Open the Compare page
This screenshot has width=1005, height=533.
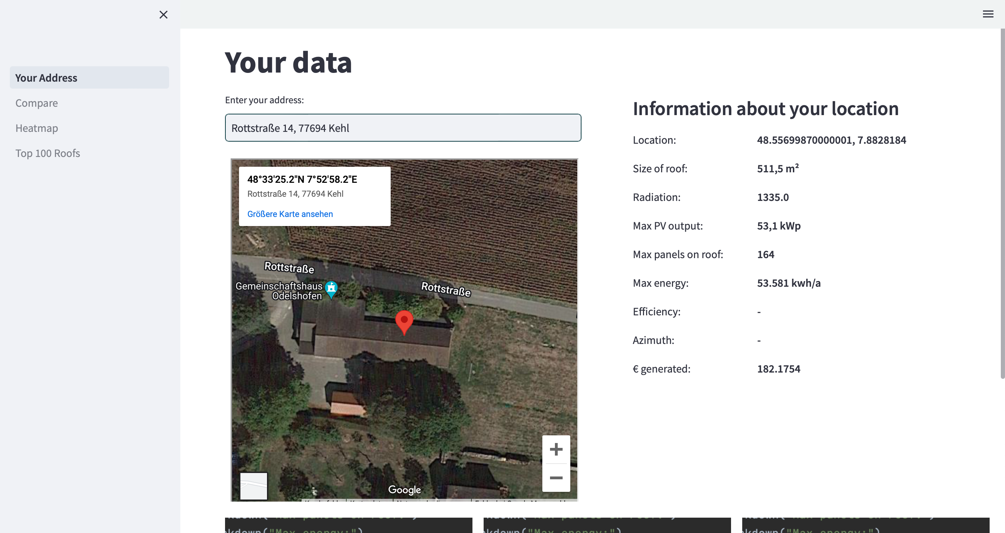37,103
